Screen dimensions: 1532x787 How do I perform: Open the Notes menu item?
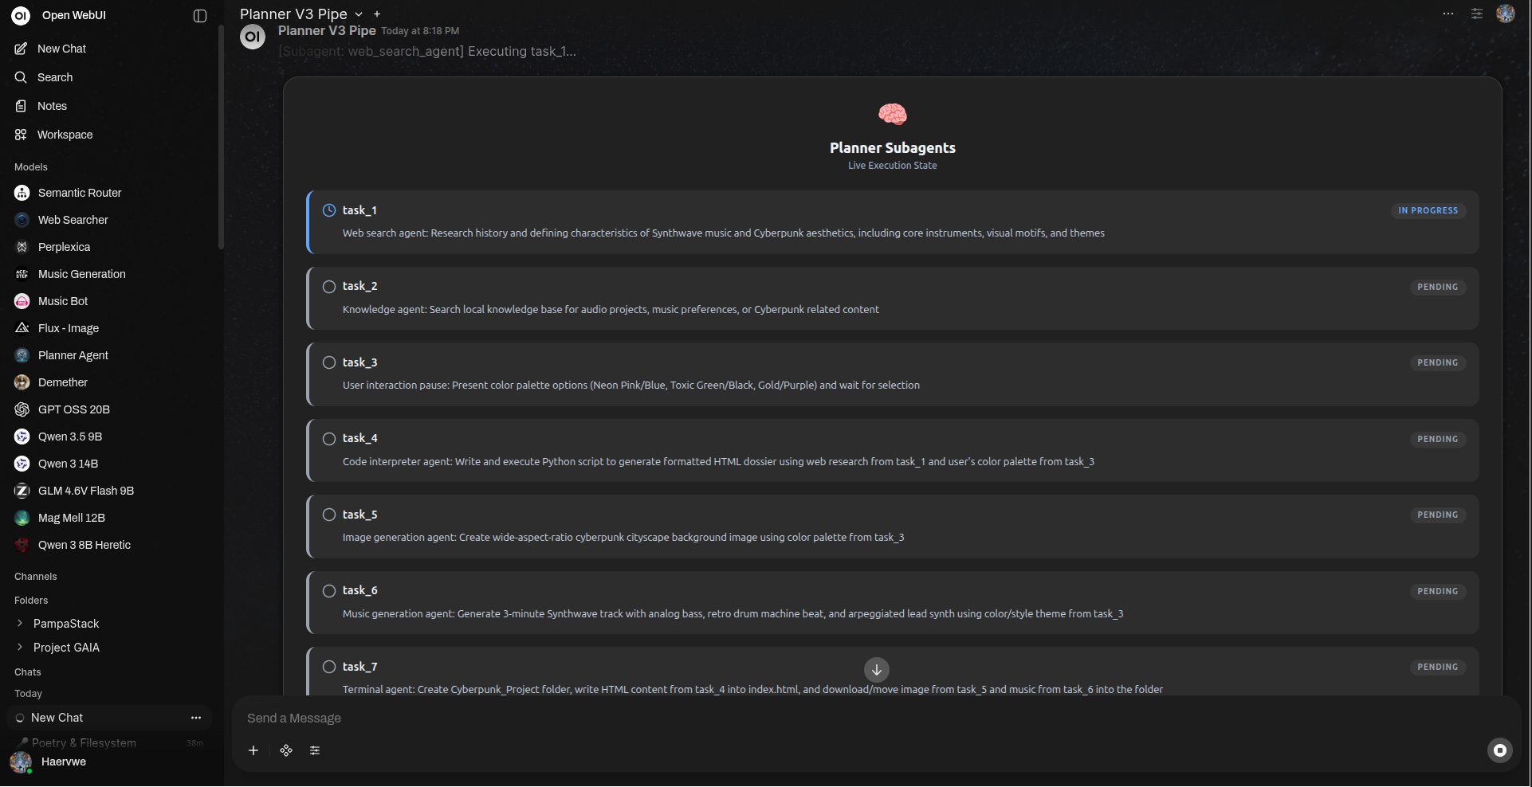pyautogui.click(x=52, y=106)
